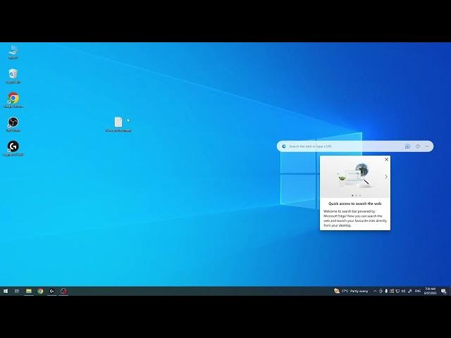Switch to Logitech G HUB on the taskbar
The height and width of the screenshot is (338, 451).
pyautogui.click(x=51, y=291)
